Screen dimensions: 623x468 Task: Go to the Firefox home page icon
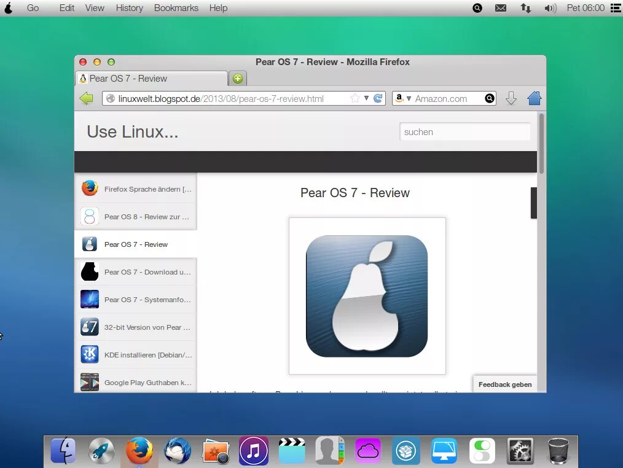(535, 98)
